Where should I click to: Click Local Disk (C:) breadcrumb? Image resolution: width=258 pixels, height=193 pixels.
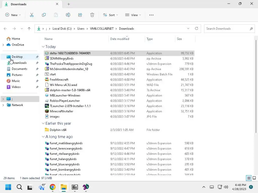coord(62,29)
